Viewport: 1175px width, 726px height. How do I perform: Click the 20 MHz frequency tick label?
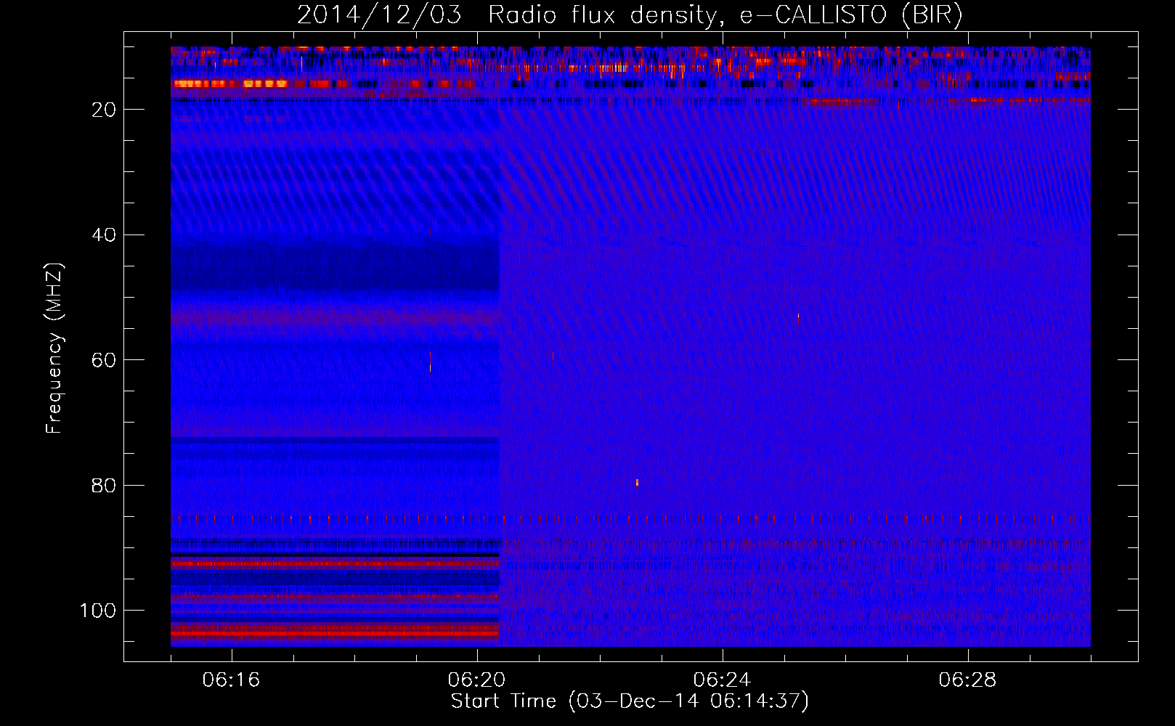(x=105, y=110)
